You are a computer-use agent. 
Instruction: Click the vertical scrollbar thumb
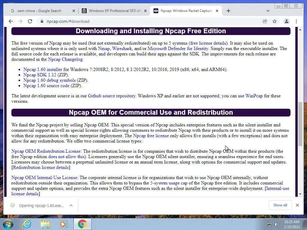[300, 124]
